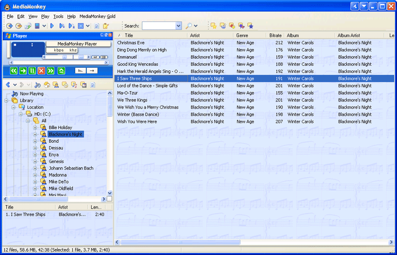The image size is (397, 255).
Task: Open the MediaMonkey Gold menu
Action: 98,16
